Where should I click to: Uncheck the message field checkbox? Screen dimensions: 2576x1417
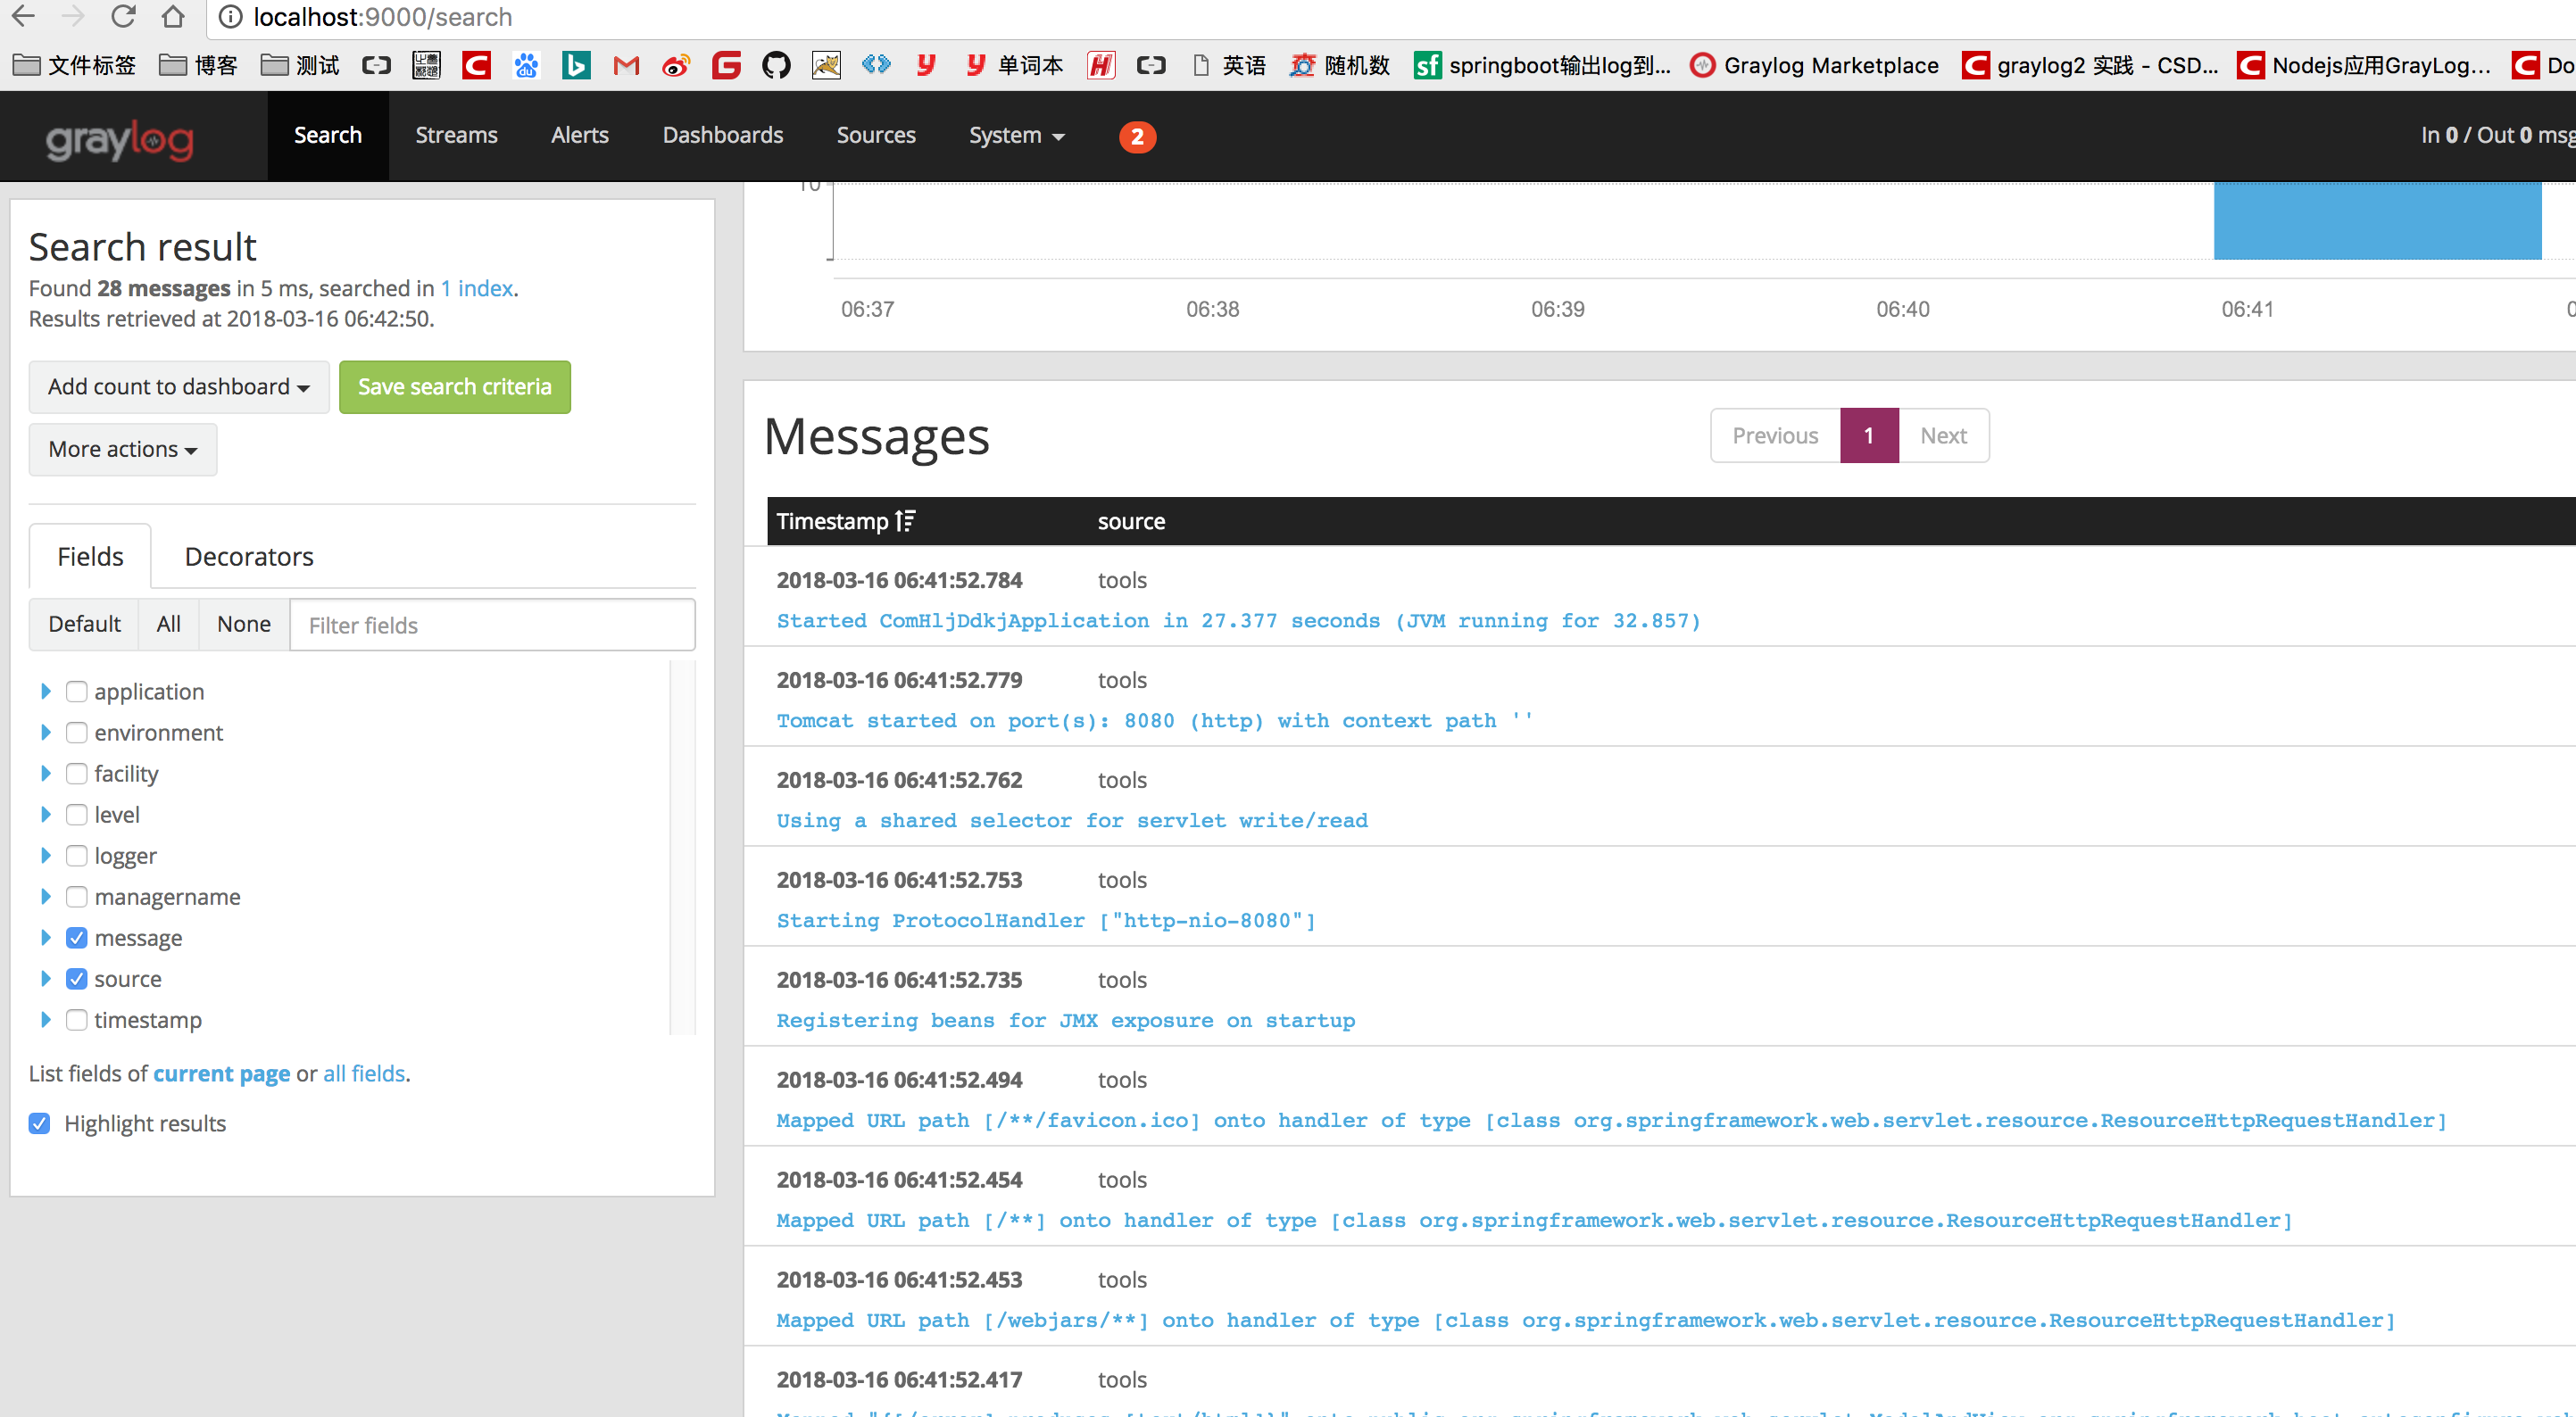[77, 938]
